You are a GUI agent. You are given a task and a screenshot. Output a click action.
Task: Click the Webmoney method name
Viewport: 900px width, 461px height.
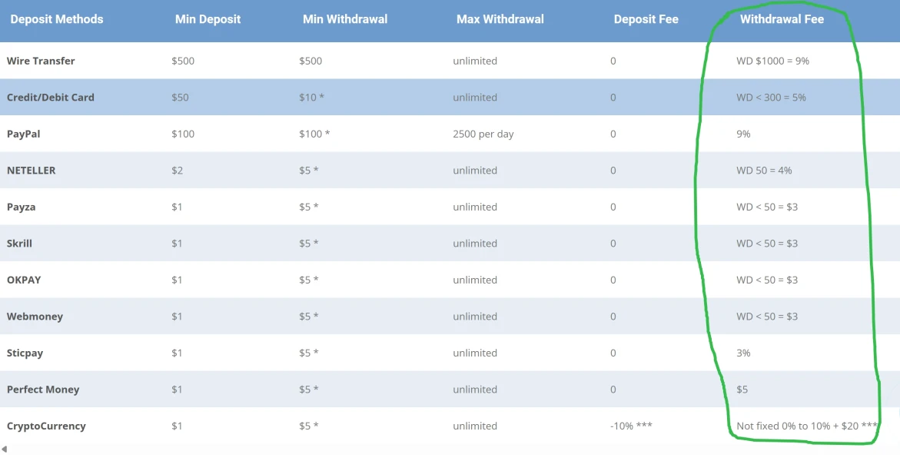pos(35,317)
